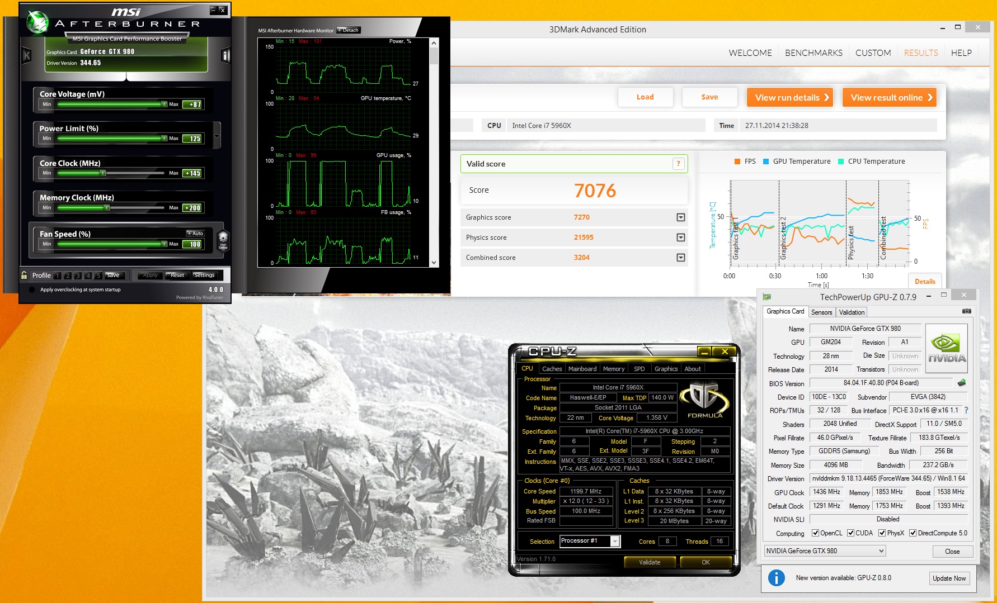Click Validate button in CPU-Z

[x=650, y=562]
